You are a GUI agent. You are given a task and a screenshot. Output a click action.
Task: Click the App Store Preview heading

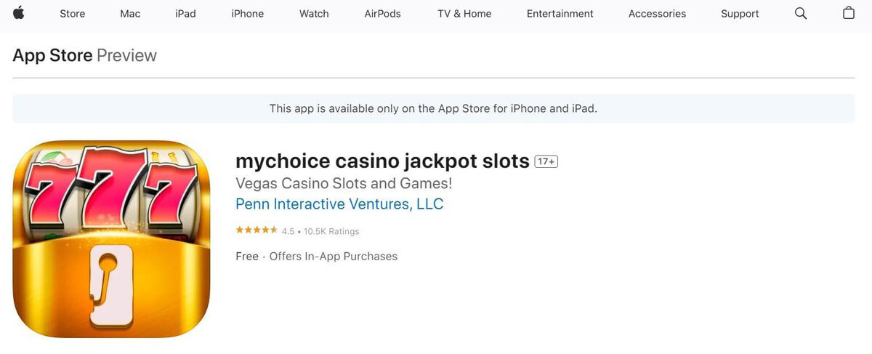coord(85,55)
